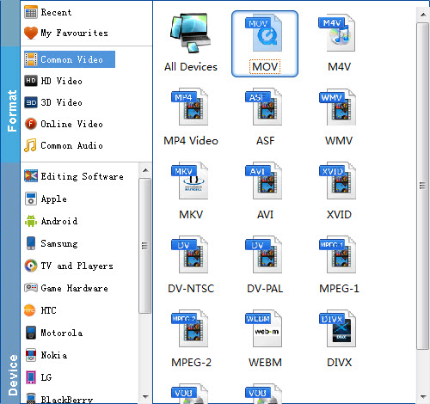Viewport: 430px width, 404px height.
Task: Show Android device presets
Action: coord(51,221)
